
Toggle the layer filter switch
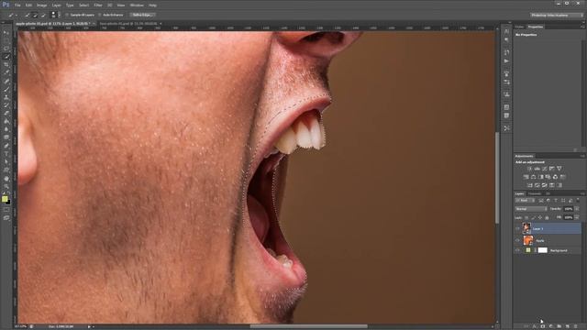click(578, 201)
